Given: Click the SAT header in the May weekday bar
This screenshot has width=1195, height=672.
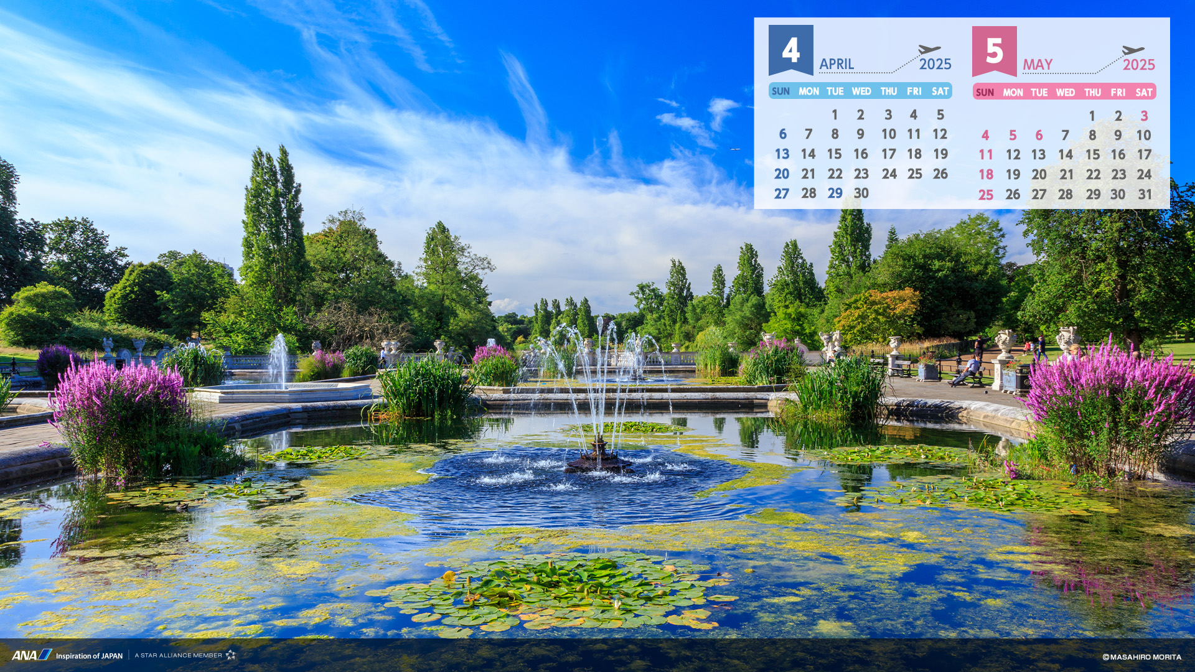Looking at the screenshot, I should 1143,93.
